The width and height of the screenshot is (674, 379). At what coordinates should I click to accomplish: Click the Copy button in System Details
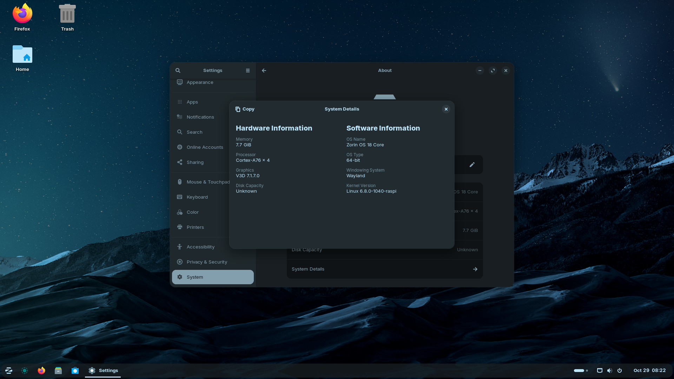tap(245, 109)
